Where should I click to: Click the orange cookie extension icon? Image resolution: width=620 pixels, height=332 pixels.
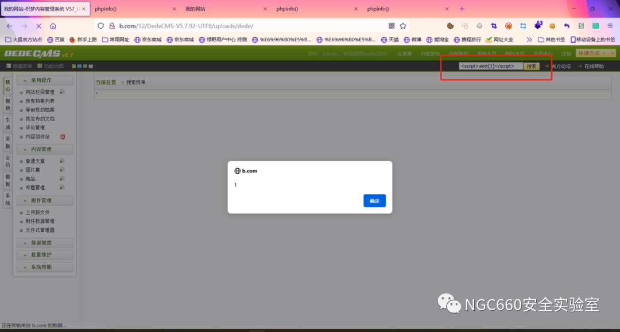click(552, 26)
